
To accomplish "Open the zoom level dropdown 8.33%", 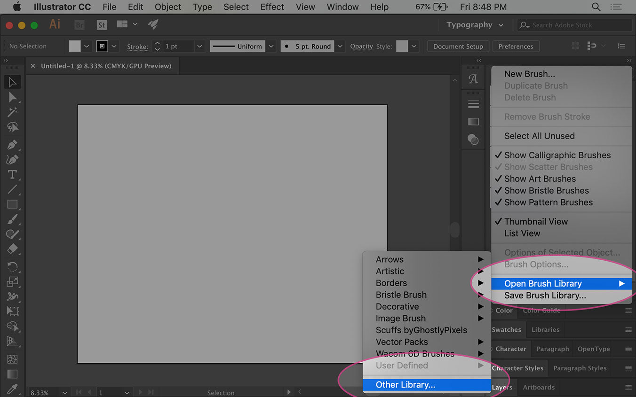I will click(x=65, y=392).
